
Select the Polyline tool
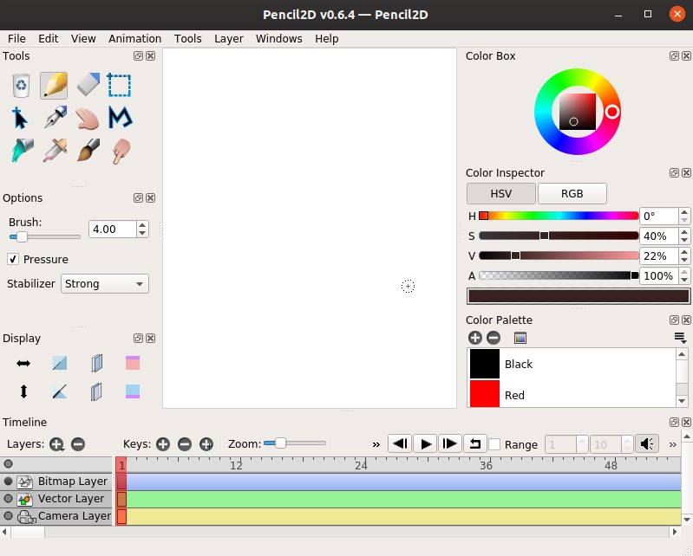tap(120, 118)
